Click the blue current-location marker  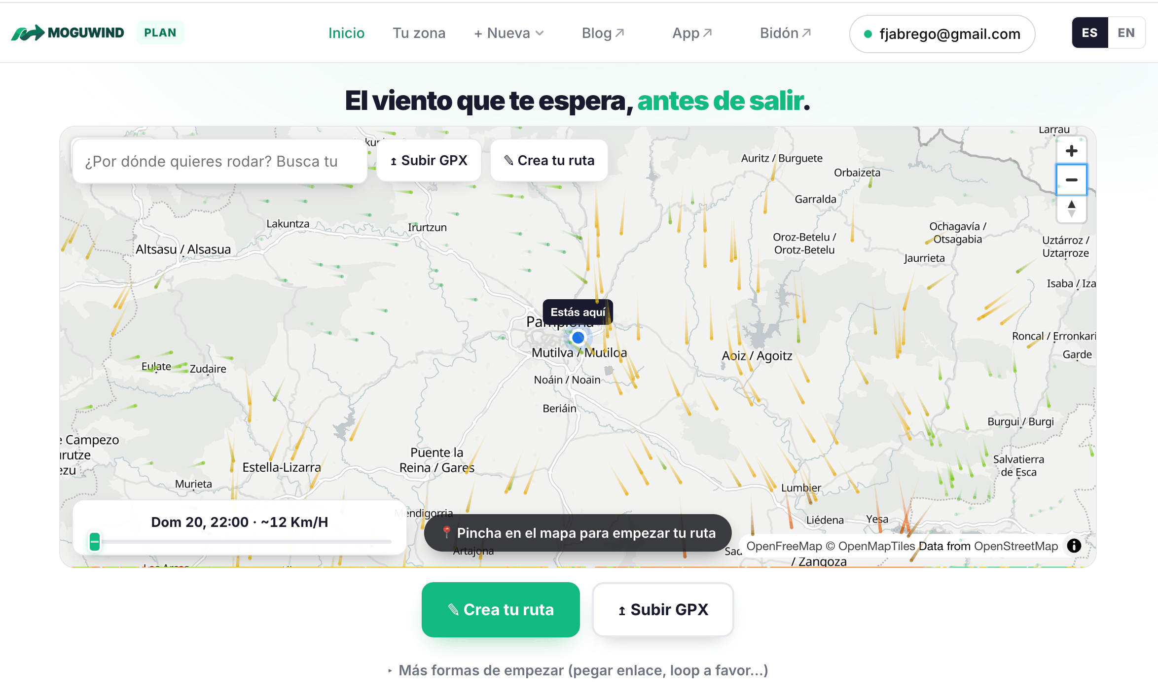pos(578,338)
